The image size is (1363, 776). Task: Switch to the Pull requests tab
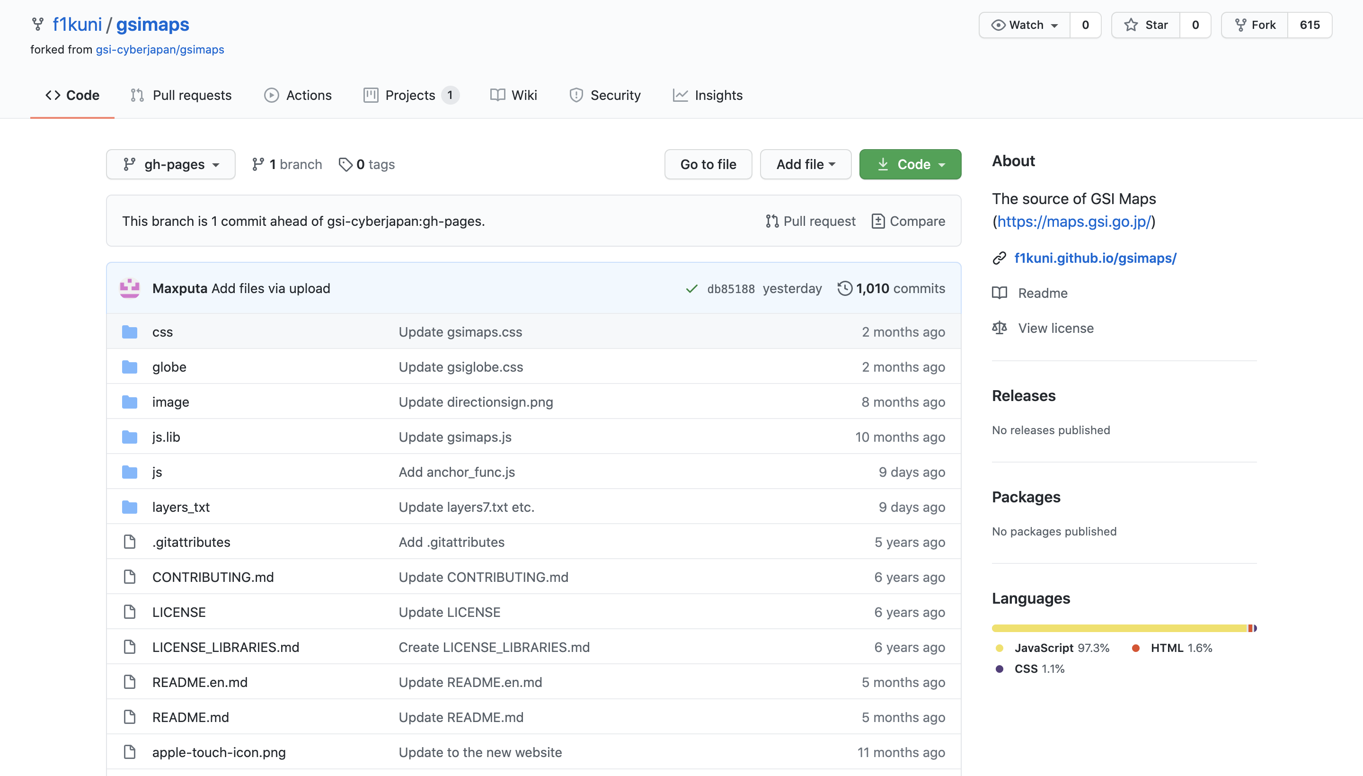point(181,95)
